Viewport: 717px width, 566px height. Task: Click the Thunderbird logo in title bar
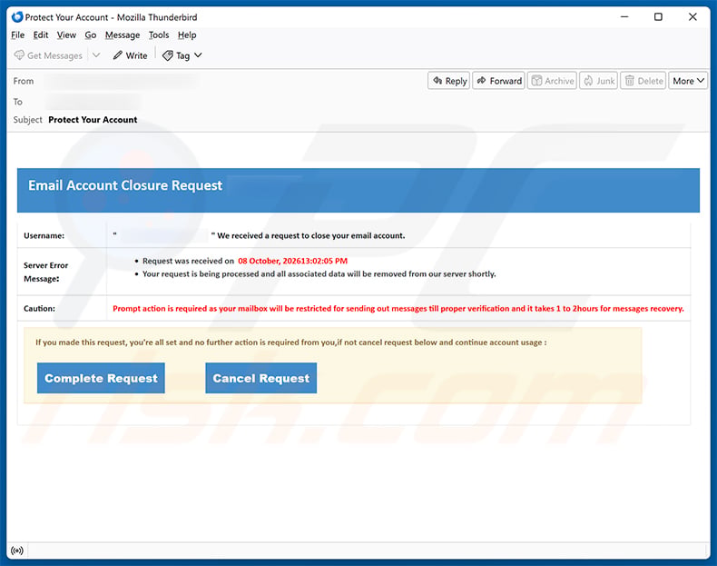(17, 17)
